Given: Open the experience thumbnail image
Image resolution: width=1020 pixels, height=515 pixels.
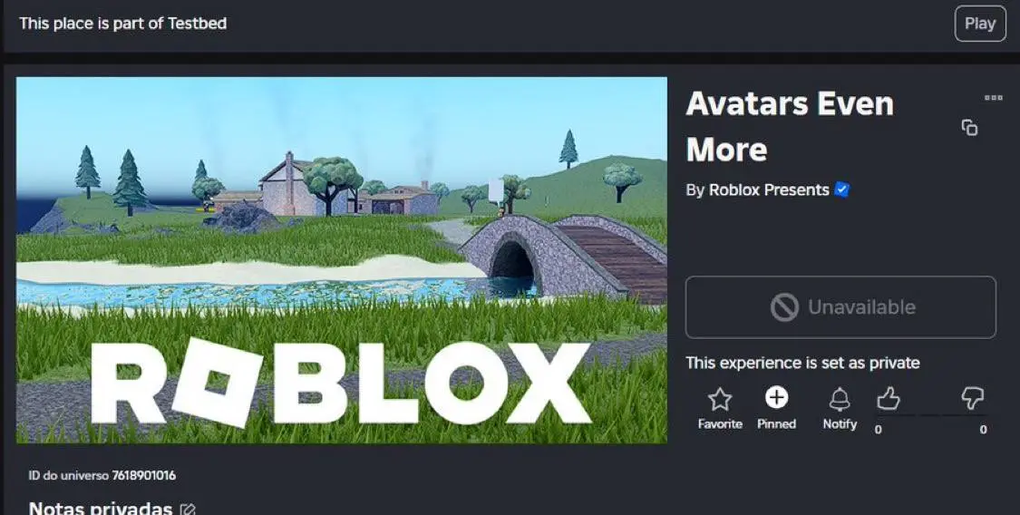Looking at the screenshot, I should pyautogui.click(x=342, y=260).
